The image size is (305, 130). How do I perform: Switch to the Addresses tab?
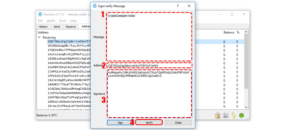[85, 26]
